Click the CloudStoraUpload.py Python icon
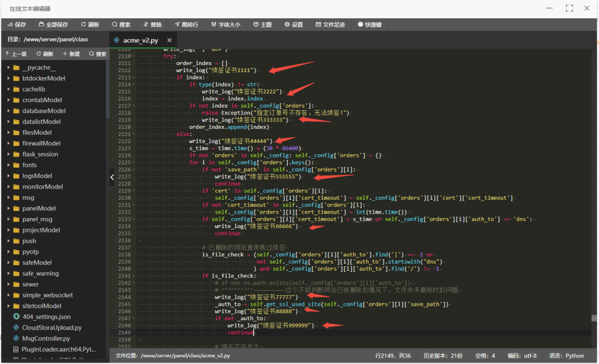The image size is (599, 364). click(x=16, y=327)
